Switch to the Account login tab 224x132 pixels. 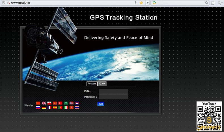[x=92, y=84]
